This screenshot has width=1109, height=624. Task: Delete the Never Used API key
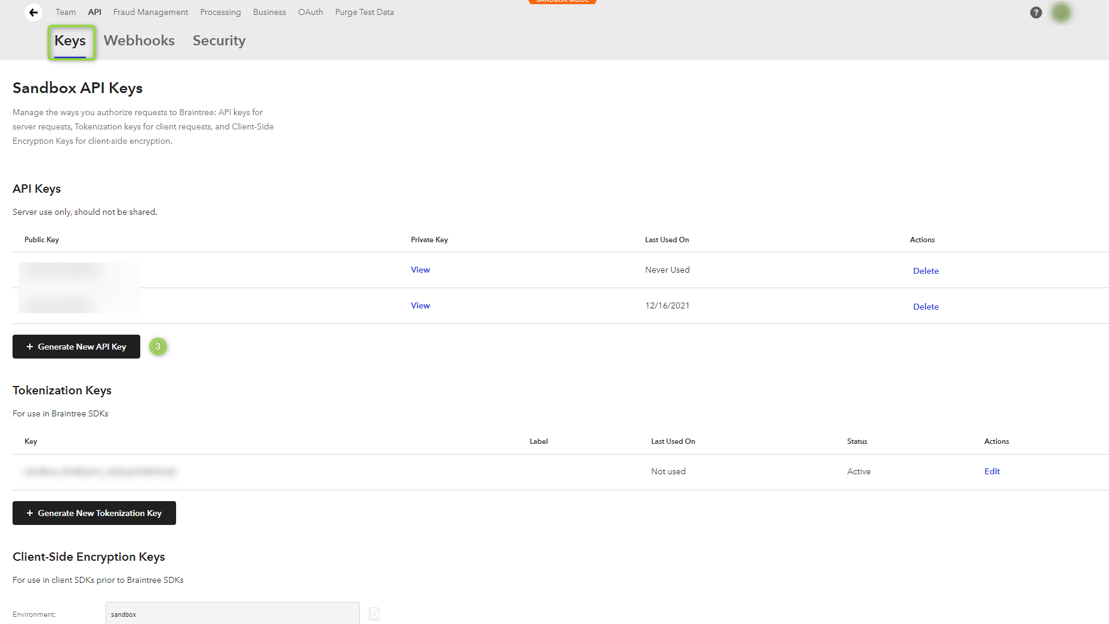point(926,271)
